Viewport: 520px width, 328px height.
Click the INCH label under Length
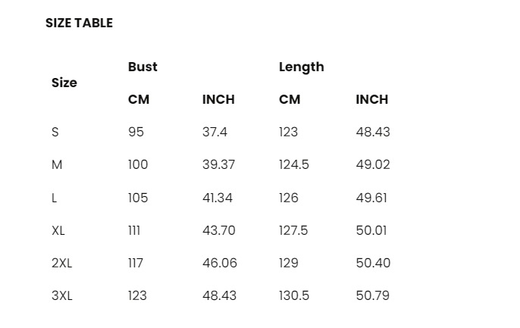coord(371,99)
